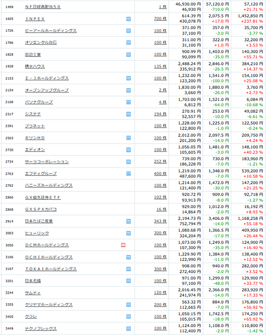Open the blue icon in the 田辺工業 row
Image resolution: width=266 pixels, height=335 pixels.
coord(128,55)
